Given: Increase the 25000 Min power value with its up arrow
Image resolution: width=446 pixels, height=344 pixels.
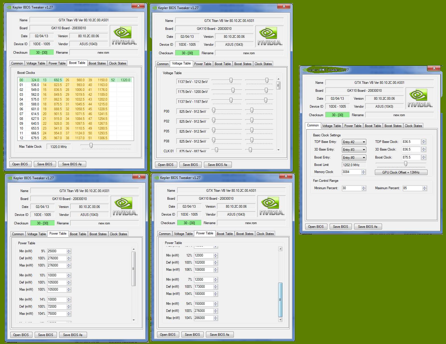Looking at the screenshot, I should [69, 250].
